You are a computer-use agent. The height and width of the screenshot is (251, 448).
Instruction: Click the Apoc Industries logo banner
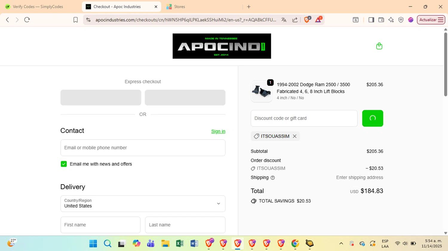222,46
